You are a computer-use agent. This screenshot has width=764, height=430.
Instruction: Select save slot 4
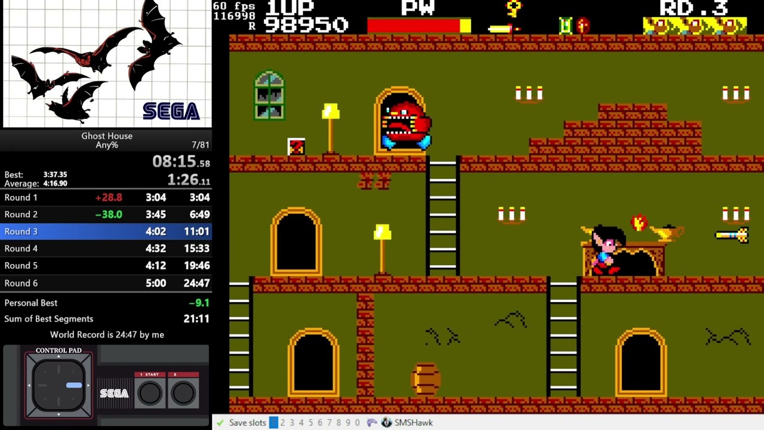coord(301,423)
